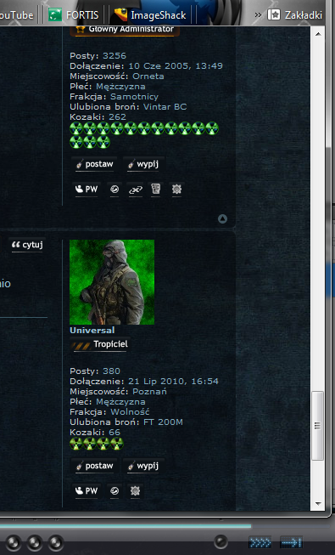Image resolution: width=335 pixels, height=555 pixels.
Task: Click the document icon beside the Xfire icon
Action: (x=156, y=190)
